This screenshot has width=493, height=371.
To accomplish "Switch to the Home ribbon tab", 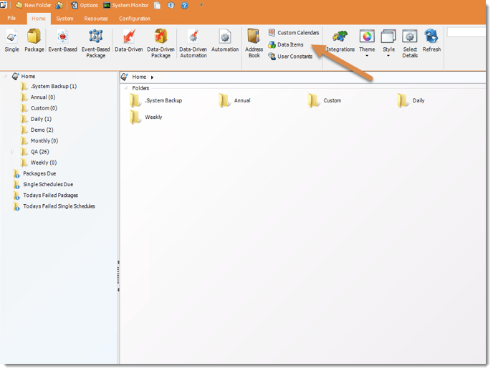I will [39, 19].
